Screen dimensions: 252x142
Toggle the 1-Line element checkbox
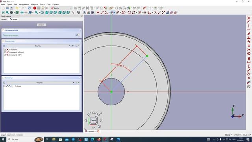tap(4, 86)
